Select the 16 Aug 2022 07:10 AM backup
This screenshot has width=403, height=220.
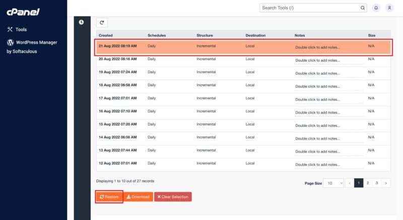point(243,112)
